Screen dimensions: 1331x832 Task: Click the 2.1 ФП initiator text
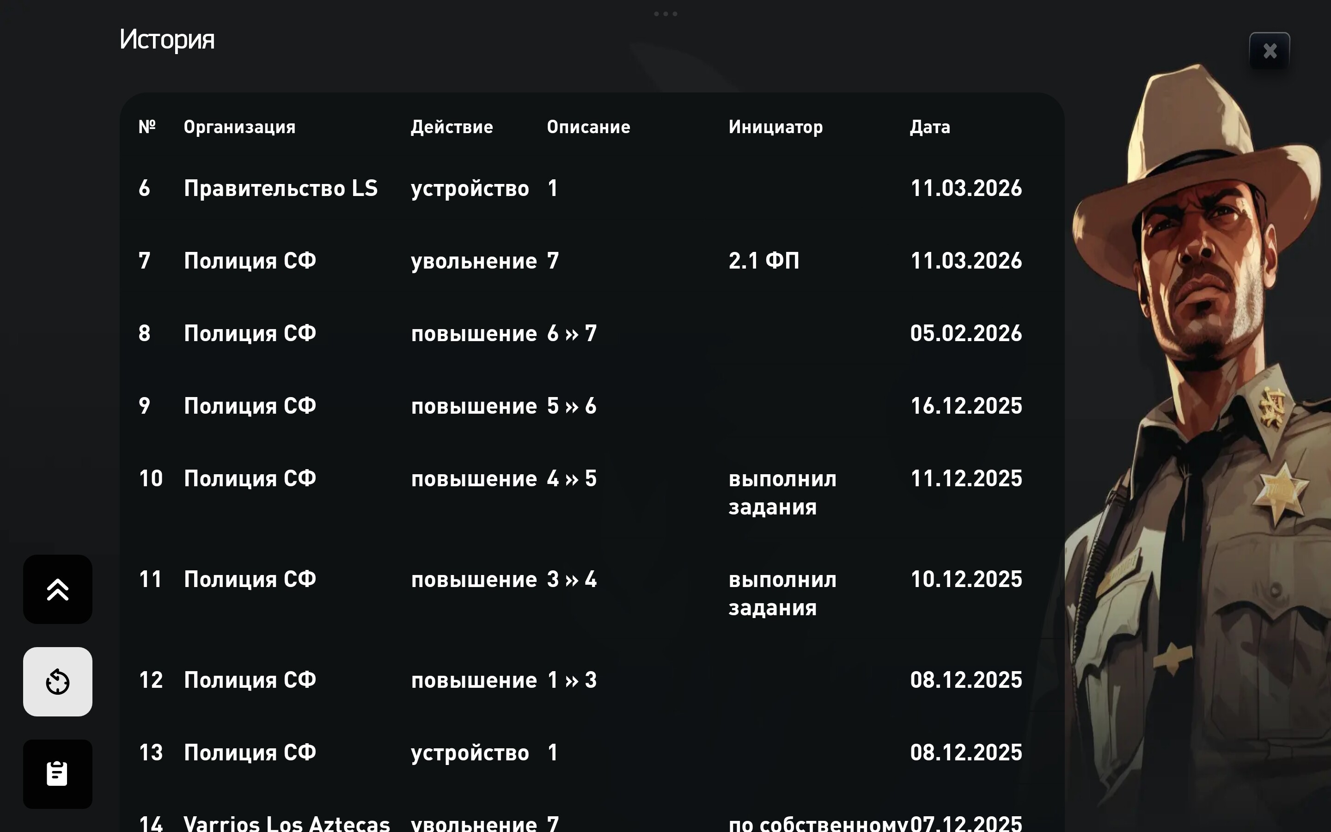pyautogui.click(x=764, y=261)
